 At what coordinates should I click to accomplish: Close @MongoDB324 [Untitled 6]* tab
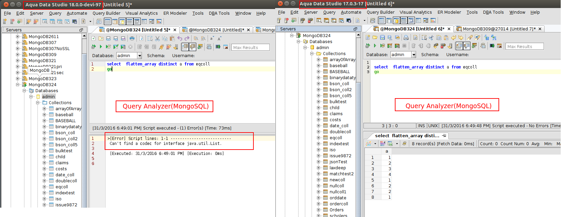[x=449, y=29]
